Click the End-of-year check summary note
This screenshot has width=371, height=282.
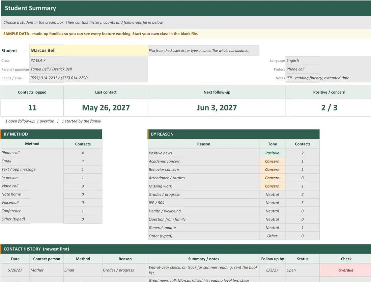tap(203, 270)
